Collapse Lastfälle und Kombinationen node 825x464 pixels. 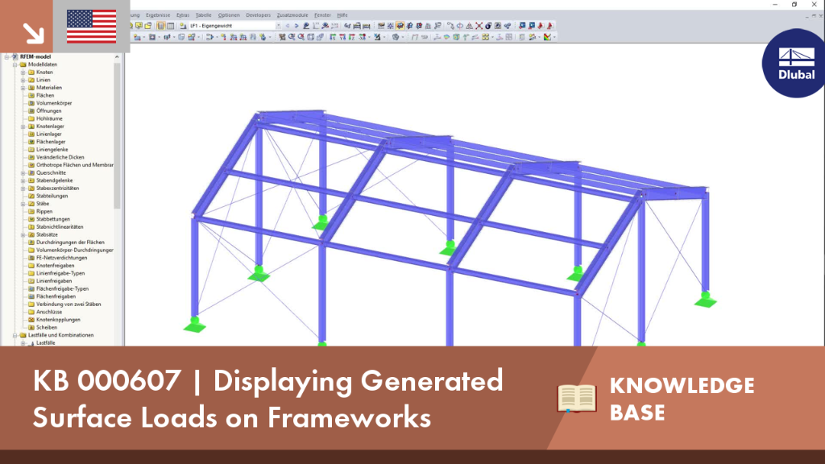[15, 335]
